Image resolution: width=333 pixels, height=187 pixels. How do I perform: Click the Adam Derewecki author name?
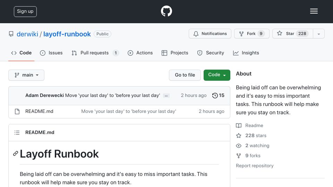click(44, 96)
